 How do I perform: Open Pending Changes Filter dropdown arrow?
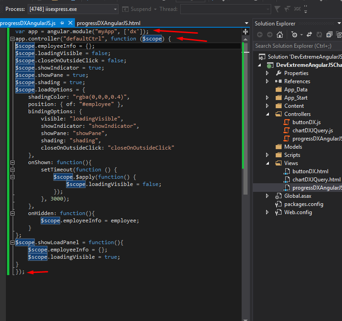pos(302,35)
